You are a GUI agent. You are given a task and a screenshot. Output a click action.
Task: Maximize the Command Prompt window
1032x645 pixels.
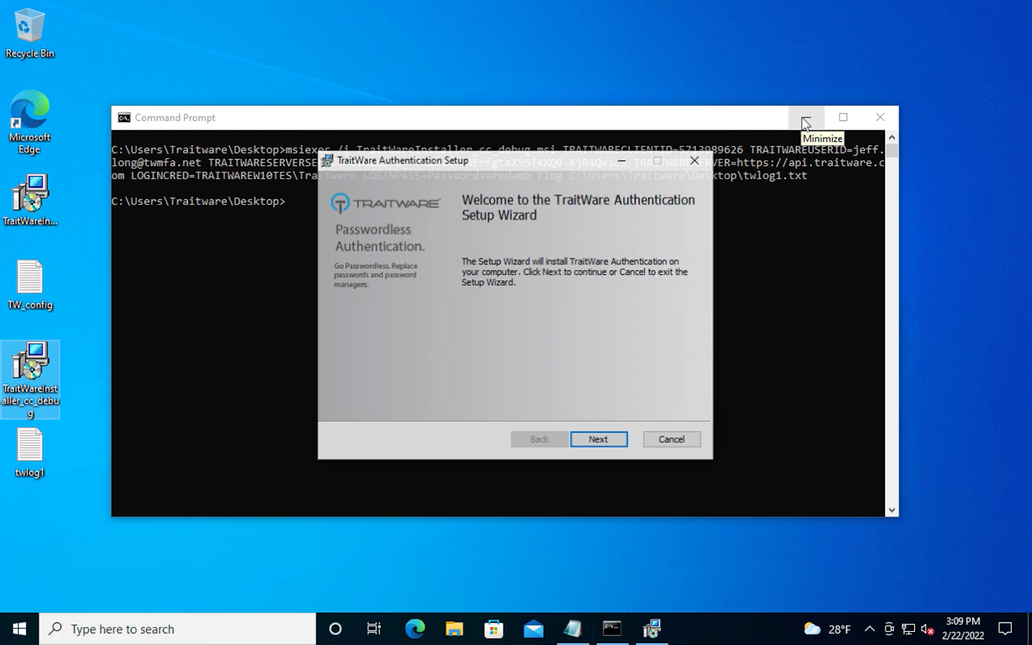(843, 117)
